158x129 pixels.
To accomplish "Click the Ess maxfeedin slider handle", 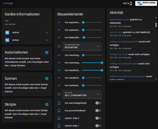I will tap(83, 85).
